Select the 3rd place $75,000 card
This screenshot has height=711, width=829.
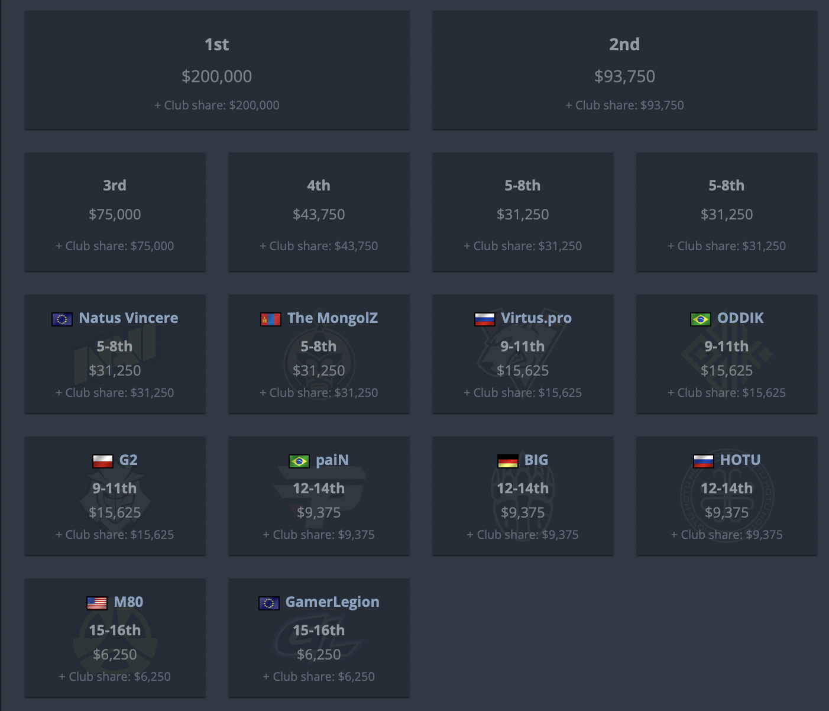coord(115,212)
